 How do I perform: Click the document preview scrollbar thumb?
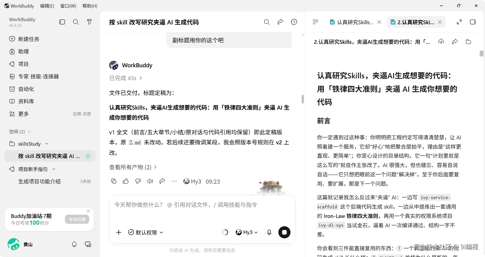click(x=482, y=53)
